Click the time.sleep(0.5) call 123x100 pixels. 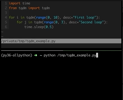point(39,27)
